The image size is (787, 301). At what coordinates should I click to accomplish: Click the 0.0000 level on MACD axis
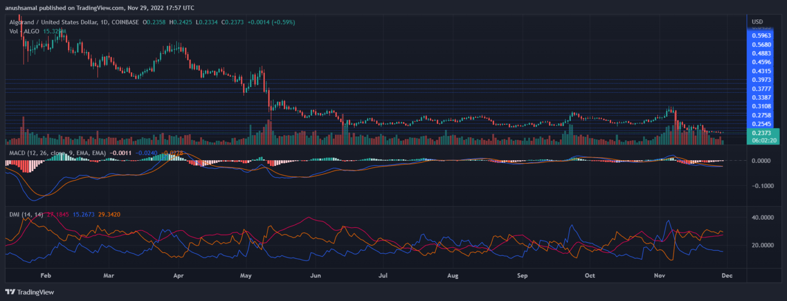coord(763,161)
